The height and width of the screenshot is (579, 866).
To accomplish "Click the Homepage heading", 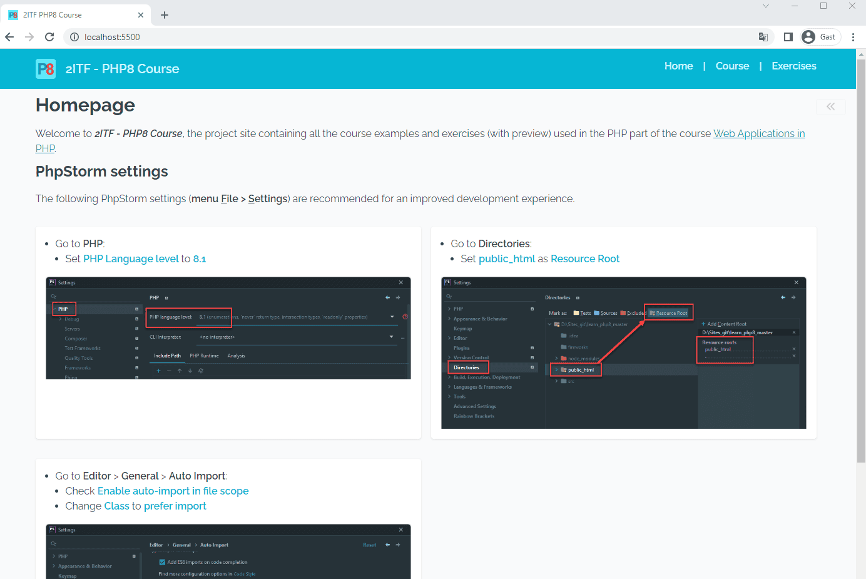I will coord(85,105).
